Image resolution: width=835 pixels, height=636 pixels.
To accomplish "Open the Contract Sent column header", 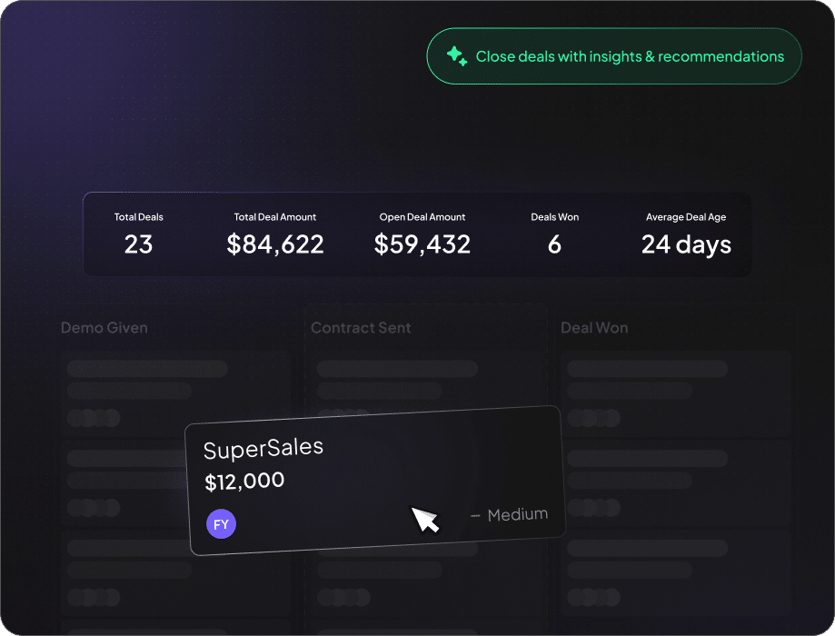I will pos(361,328).
